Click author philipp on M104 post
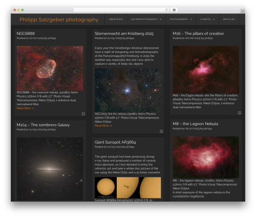The width and height of the screenshot is (256, 217). [52, 130]
